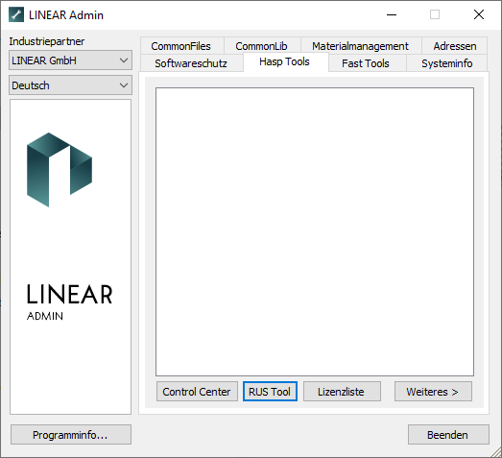This screenshot has width=502, height=458.
Task: Click inside the empty Hasp Tools list box
Action: tap(315, 231)
